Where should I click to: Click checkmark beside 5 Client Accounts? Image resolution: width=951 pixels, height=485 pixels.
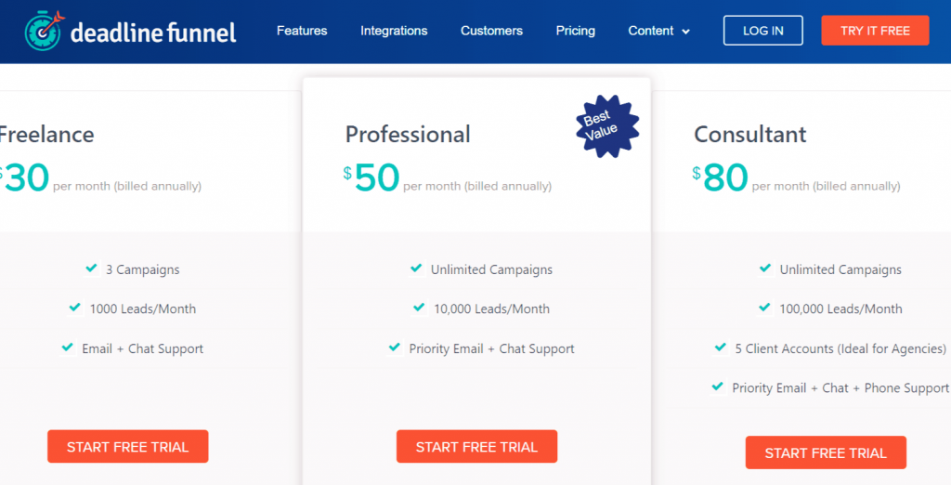click(x=721, y=347)
